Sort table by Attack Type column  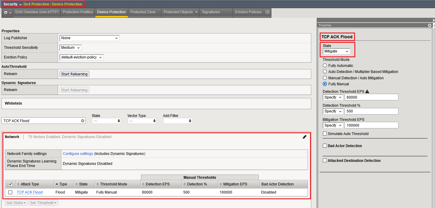pyautogui.click(x=30, y=184)
